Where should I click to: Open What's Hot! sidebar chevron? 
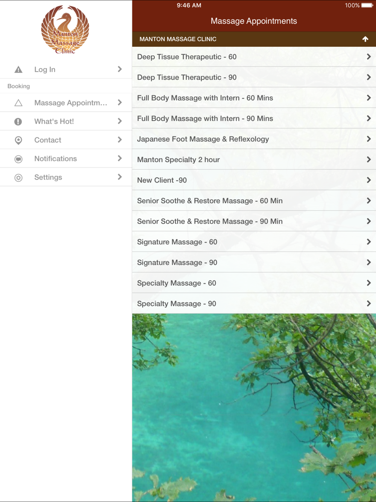point(120,121)
